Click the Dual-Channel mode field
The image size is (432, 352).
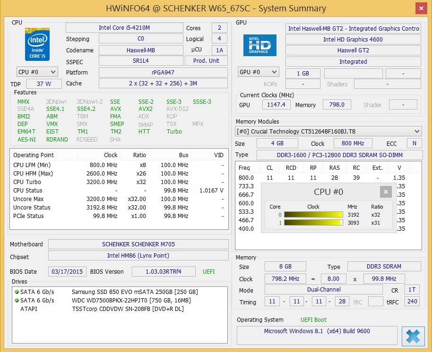[324, 290]
